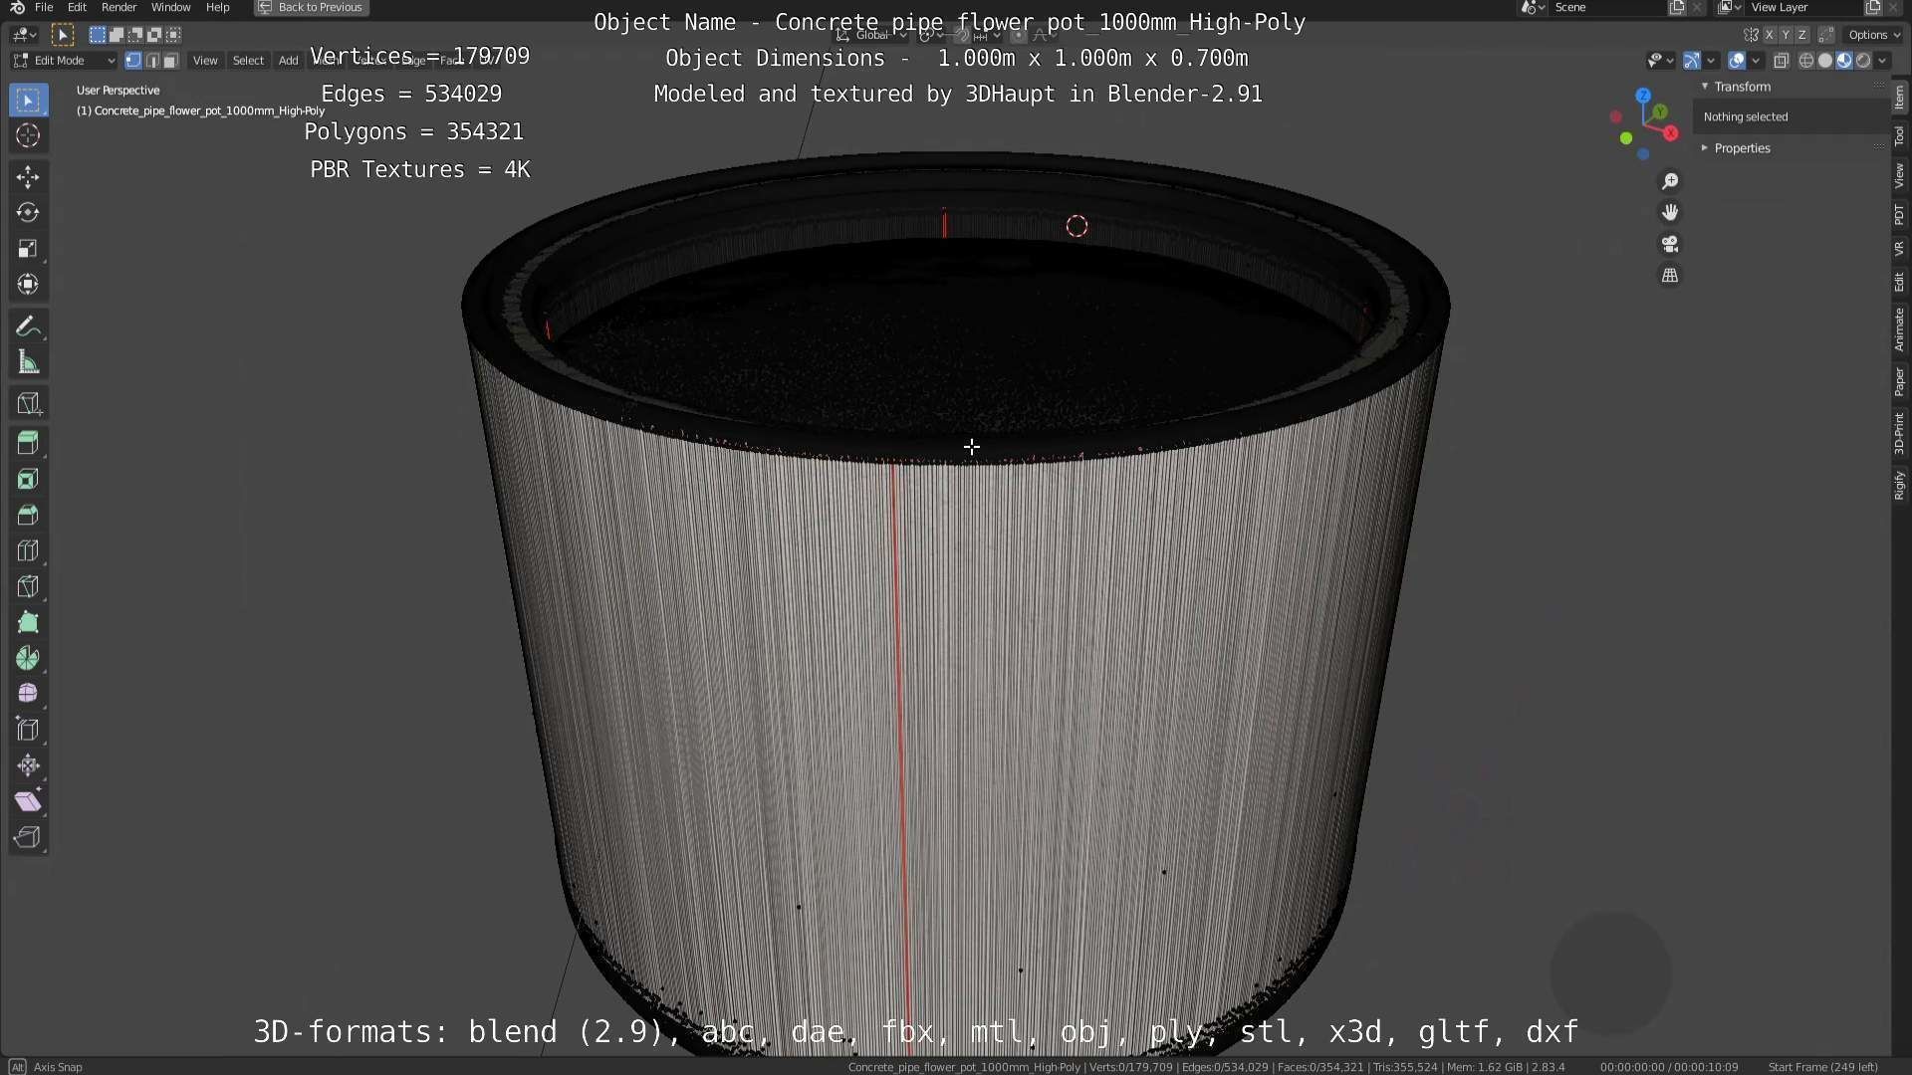Image resolution: width=1912 pixels, height=1075 pixels.
Task: Activate the Cursor tool
Action: pos(28,136)
